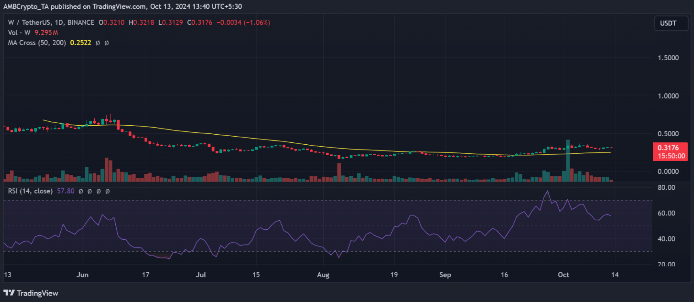Click the purple 57.80 RSI value
The height and width of the screenshot is (302, 694).
pos(66,191)
